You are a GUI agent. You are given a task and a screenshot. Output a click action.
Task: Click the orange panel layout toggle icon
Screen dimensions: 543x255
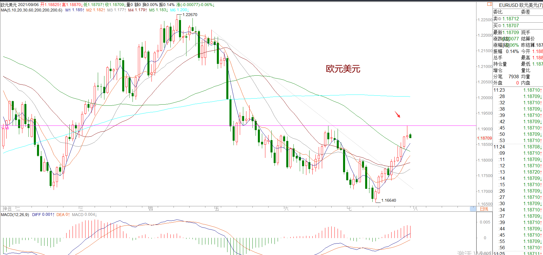[x=490, y=4]
